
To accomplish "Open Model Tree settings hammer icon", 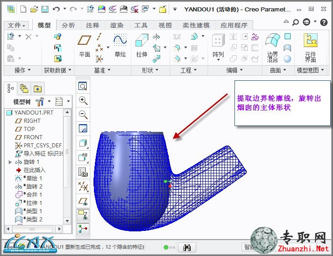I will pos(40,102).
